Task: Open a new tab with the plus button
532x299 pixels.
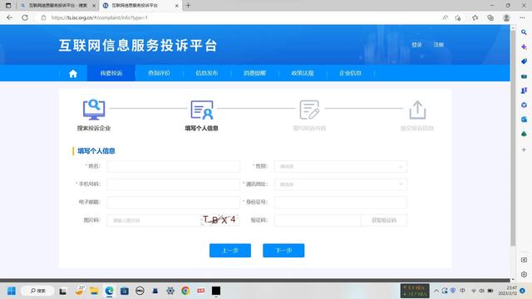Action: (x=189, y=6)
